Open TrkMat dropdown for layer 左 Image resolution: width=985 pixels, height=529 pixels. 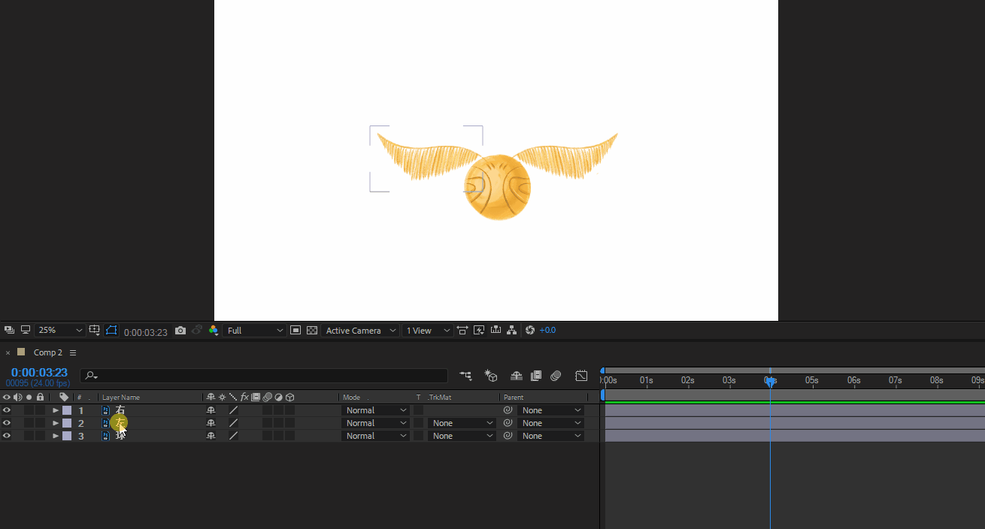click(462, 423)
